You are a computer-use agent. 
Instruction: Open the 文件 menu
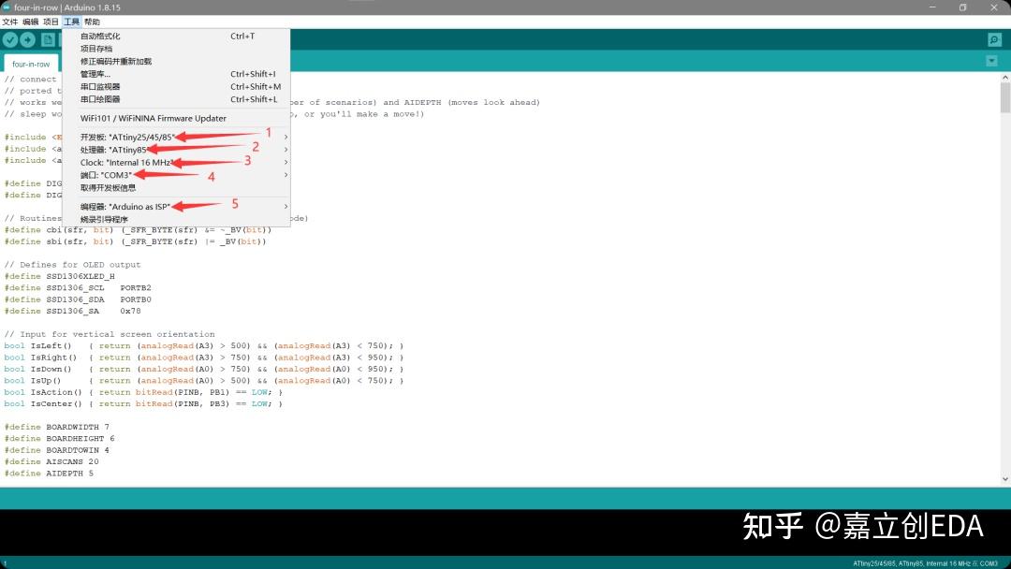(x=12, y=21)
